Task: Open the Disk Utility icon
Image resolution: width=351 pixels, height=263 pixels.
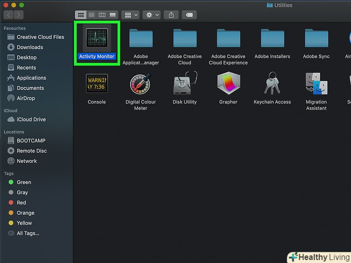Action: pos(185,84)
